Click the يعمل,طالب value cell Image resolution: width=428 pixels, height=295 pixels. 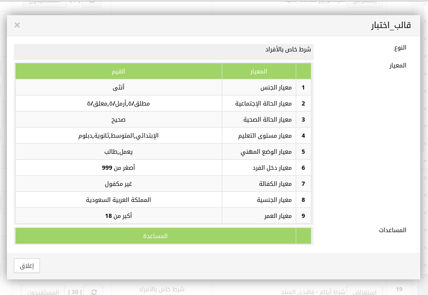click(x=118, y=151)
